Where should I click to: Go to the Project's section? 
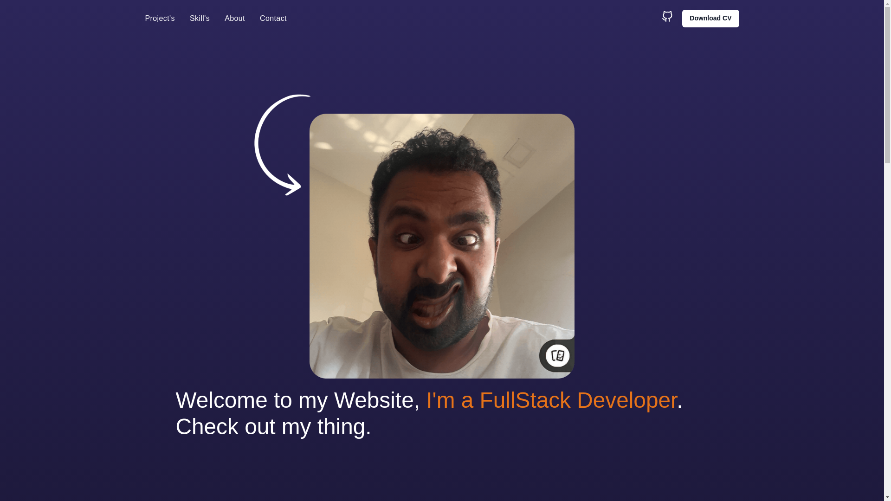[160, 19]
